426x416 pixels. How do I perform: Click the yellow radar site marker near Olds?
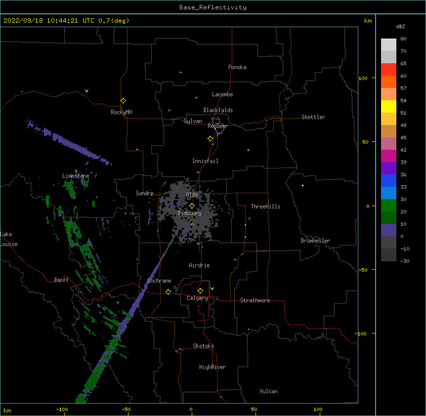point(192,206)
